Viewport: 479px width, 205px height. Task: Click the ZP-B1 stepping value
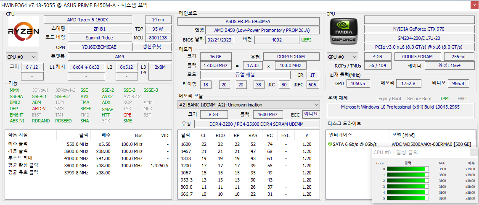[99, 29]
